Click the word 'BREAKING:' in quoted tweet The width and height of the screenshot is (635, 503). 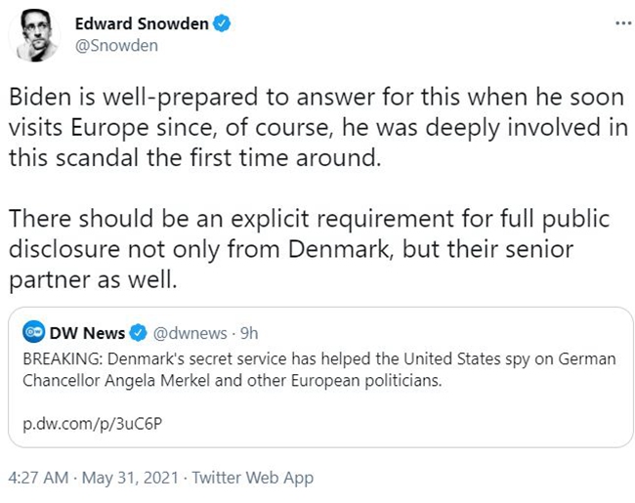click(60, 358)
